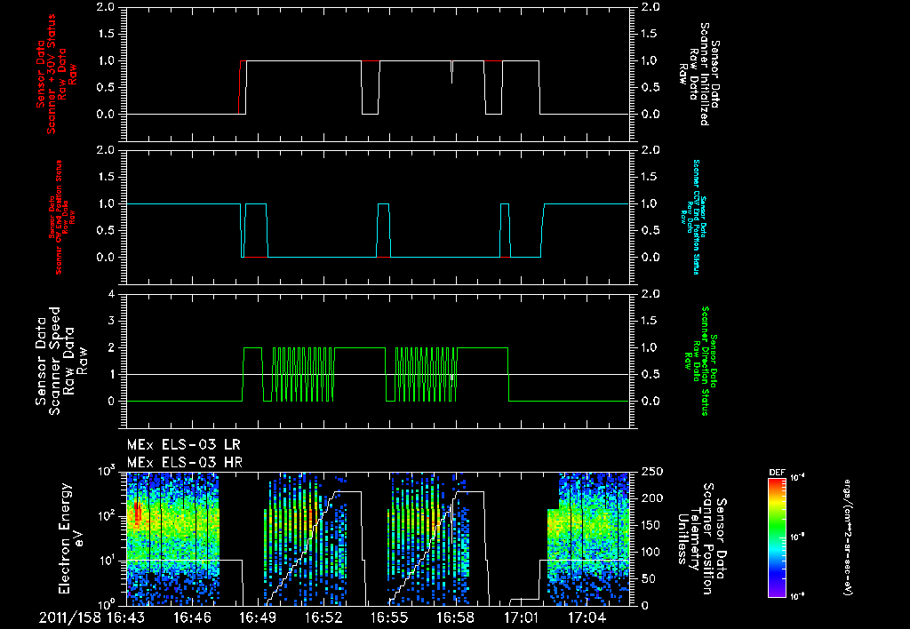Viewport: 910px width, 629px height.
Task: Click the 2011/158 16:43 time label
Action: [x=92, y=617]
